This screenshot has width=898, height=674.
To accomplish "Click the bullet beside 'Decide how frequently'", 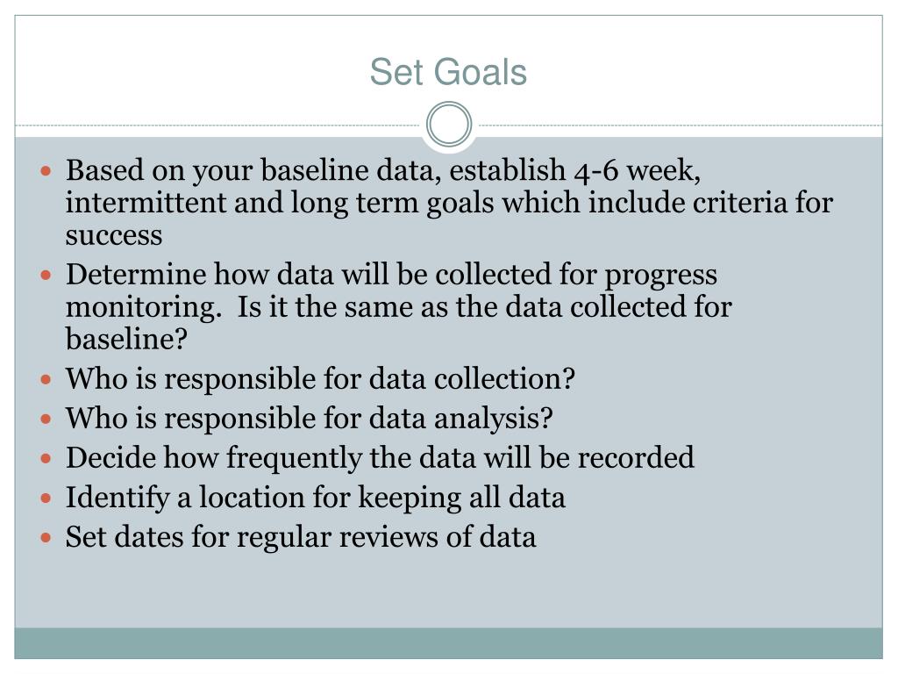I will 46,458.
